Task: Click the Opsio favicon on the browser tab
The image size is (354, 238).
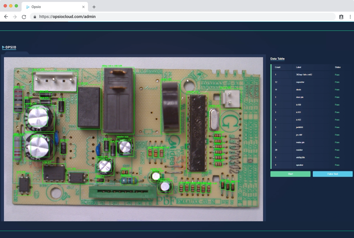Action: point(28,7)
